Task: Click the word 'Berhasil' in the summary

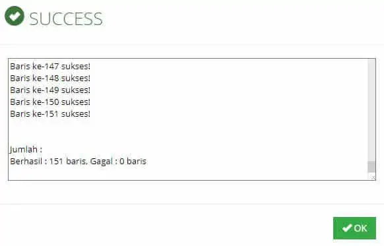Action: 26,162
